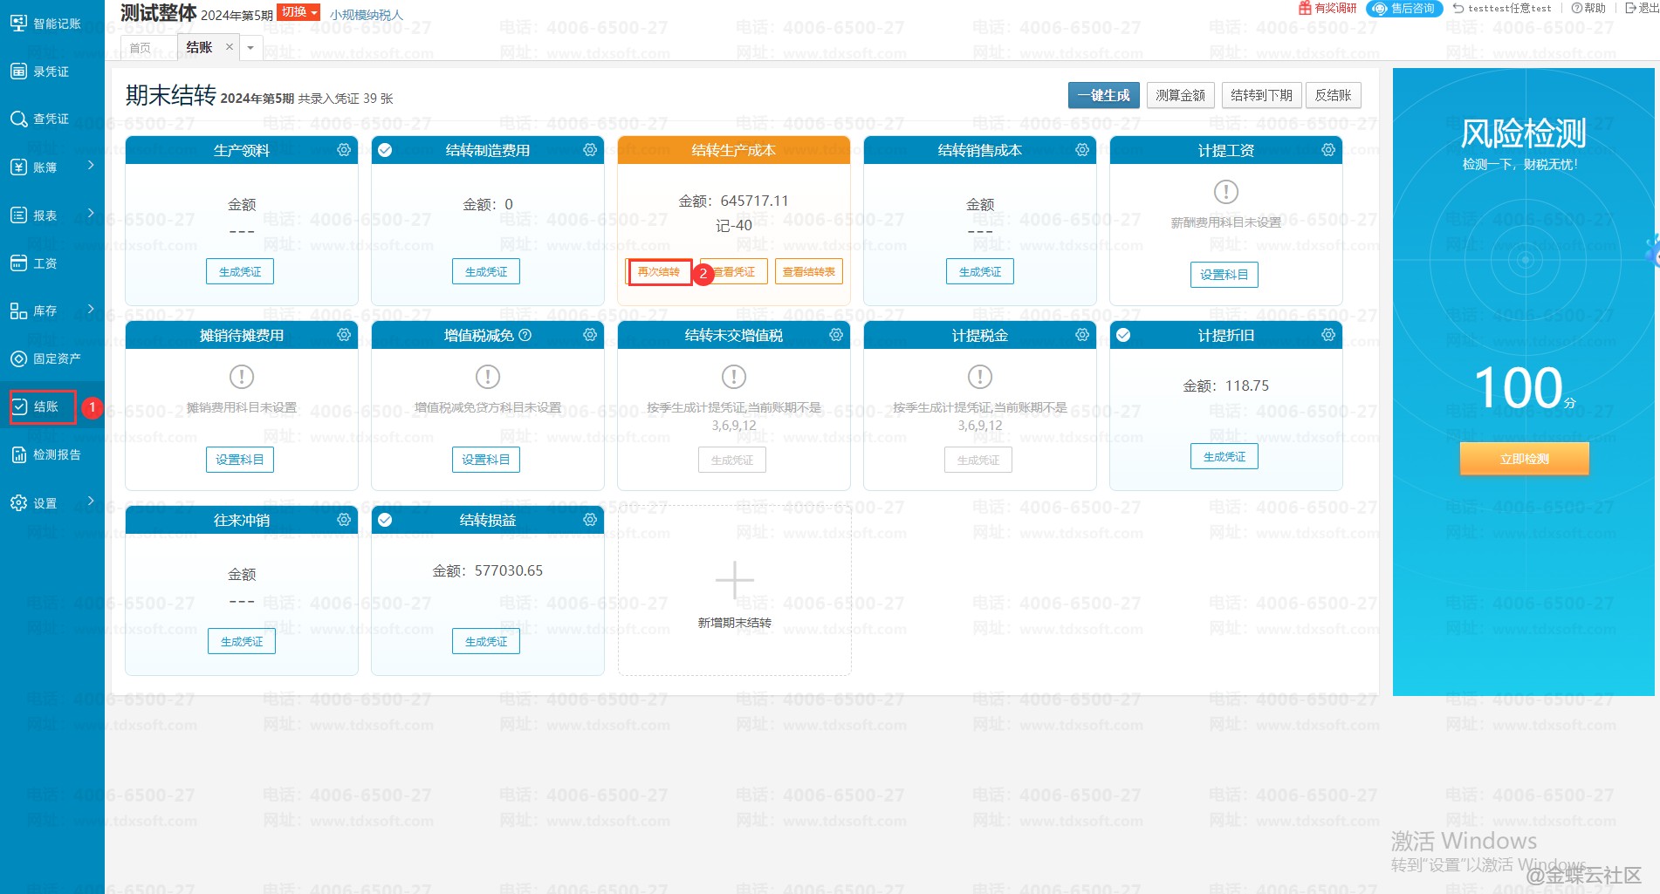Click the 一键生成 button

point(1103,95)
